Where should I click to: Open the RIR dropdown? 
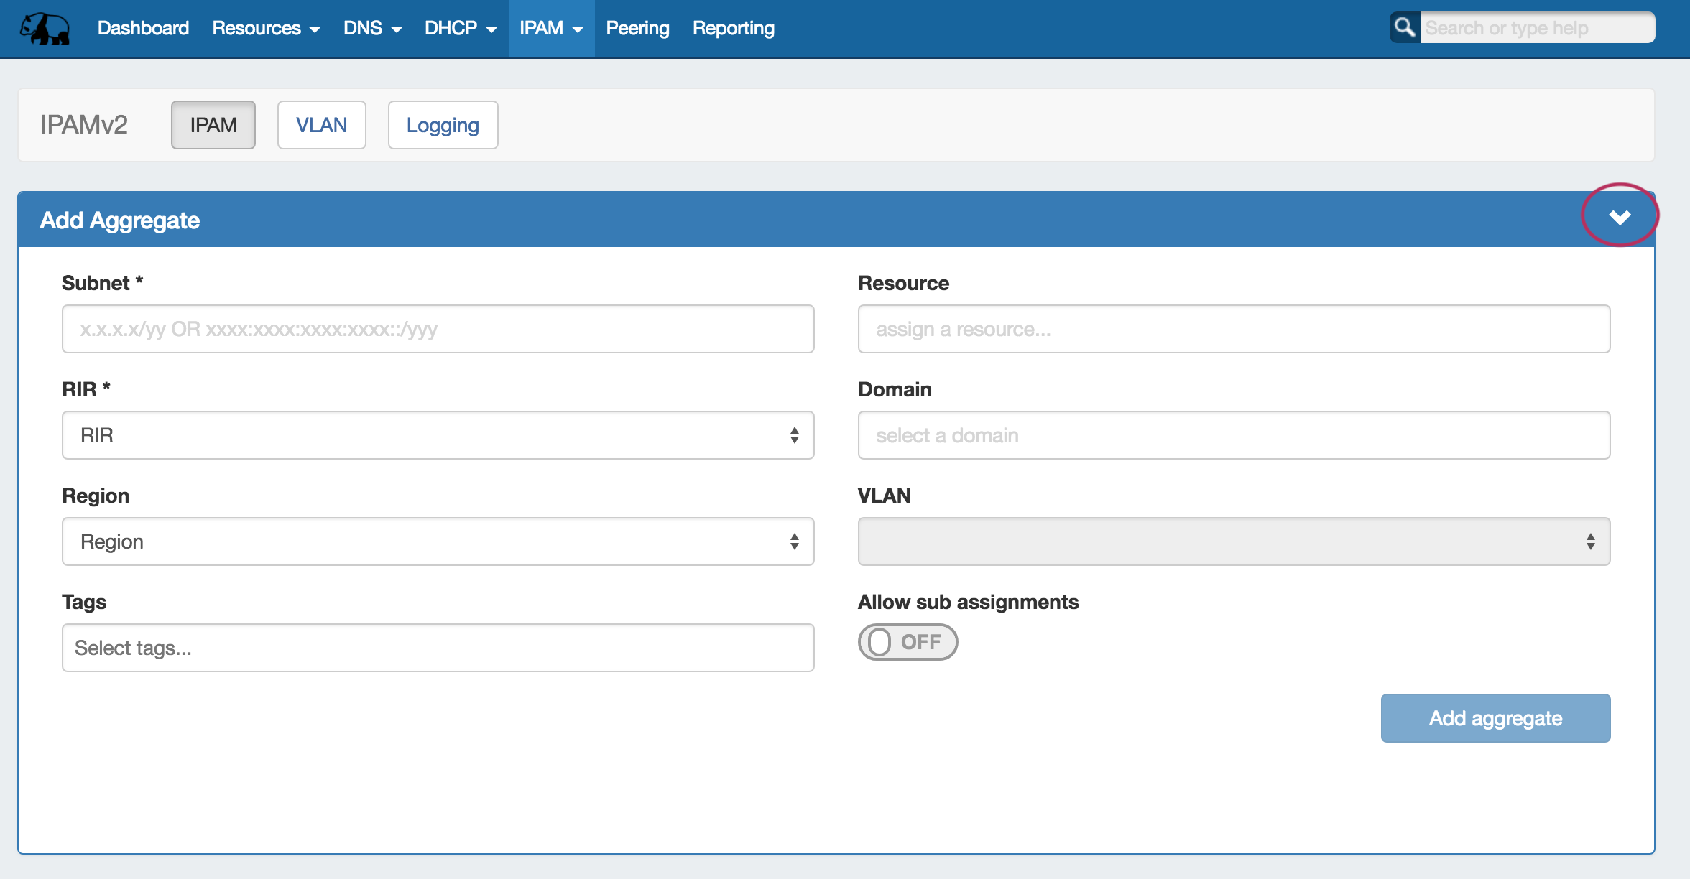pos(438,435)
